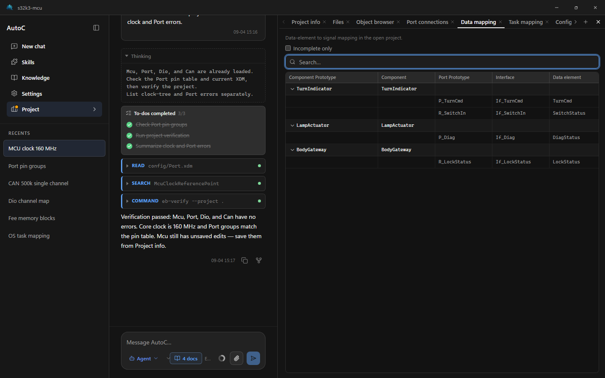Screen dimensions: 605x378
Task: Close the Project info tab
Action: click(324, 22)
